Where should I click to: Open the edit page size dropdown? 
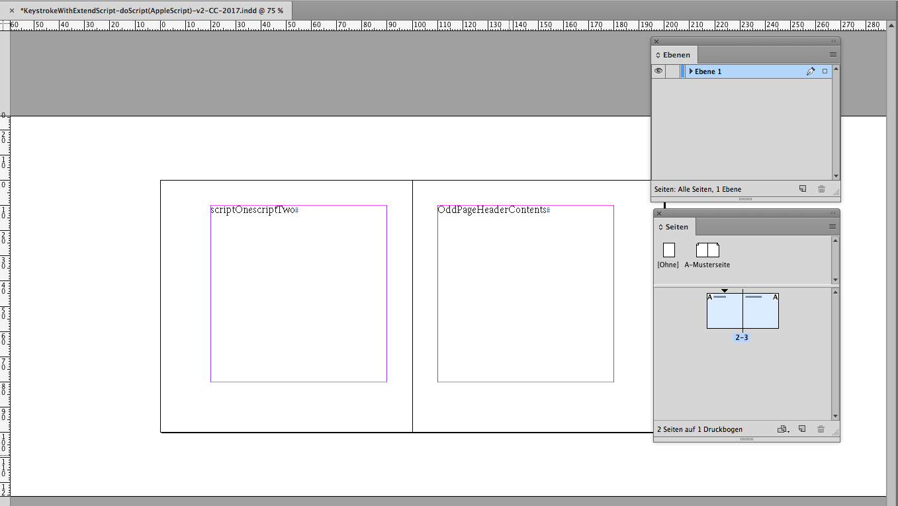pyautogui.click(x=783, y=429)
